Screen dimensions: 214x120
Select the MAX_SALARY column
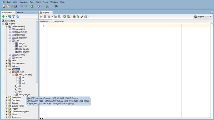pos(24,52)
